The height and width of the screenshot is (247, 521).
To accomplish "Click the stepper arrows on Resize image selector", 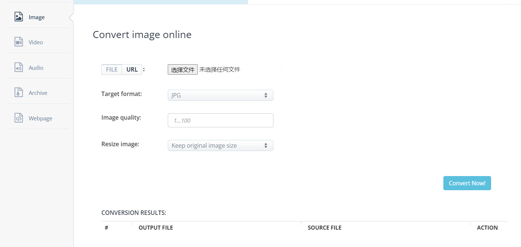I will 266,145.
